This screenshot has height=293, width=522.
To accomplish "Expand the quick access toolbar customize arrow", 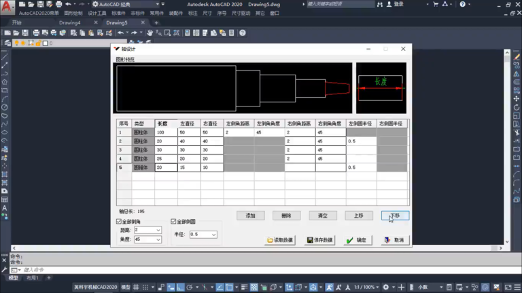I will pyautogui.click(x=163, y=4).
